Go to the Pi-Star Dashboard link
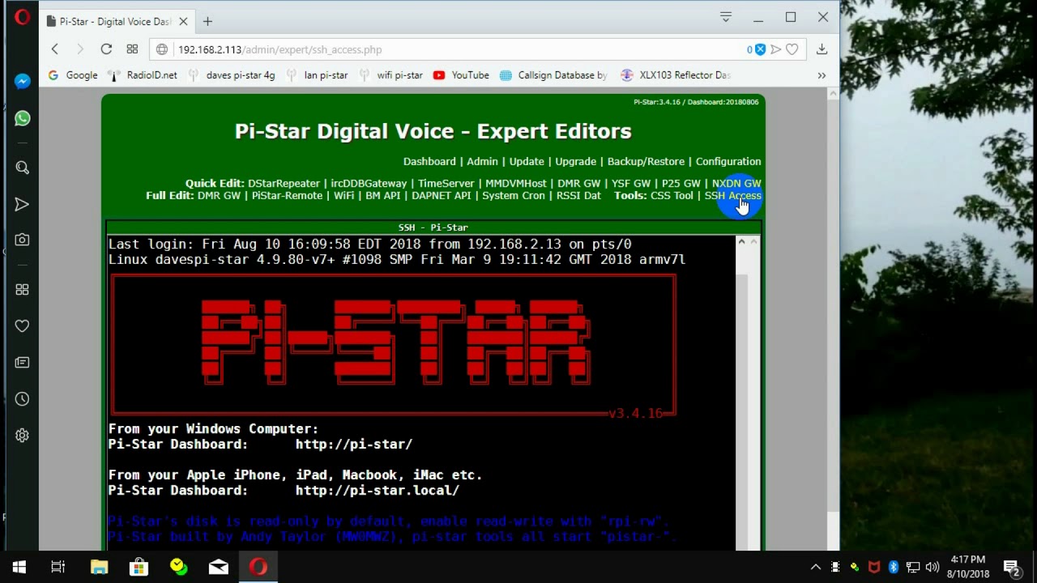 pos(429,162)
